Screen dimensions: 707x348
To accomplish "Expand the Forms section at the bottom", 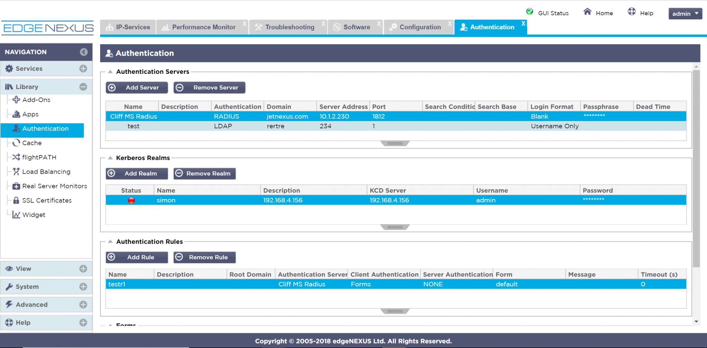I will point(110,325).
